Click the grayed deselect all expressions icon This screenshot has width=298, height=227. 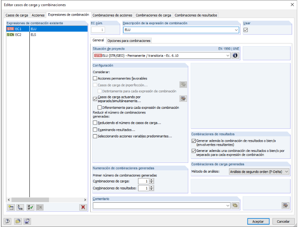(x=40, y=207)
